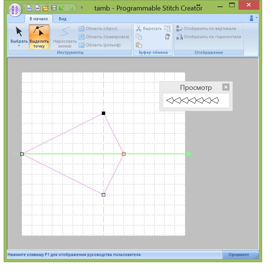Viewport: 274px width, 274px height.
Task: Save the pattern with floppy disk icon
Action: coord(54,8)
